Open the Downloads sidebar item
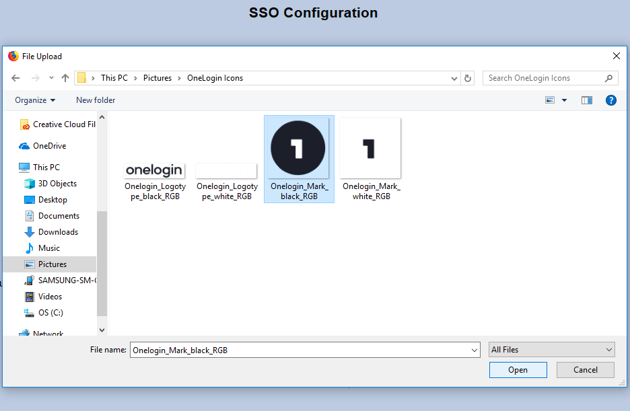 pyautogui.click(x=55, y=231)
